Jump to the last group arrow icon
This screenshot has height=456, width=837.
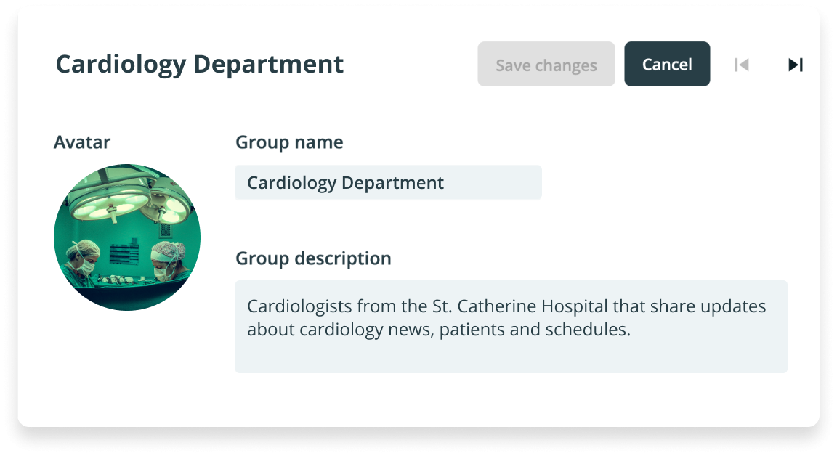click(x=796, y=65)
